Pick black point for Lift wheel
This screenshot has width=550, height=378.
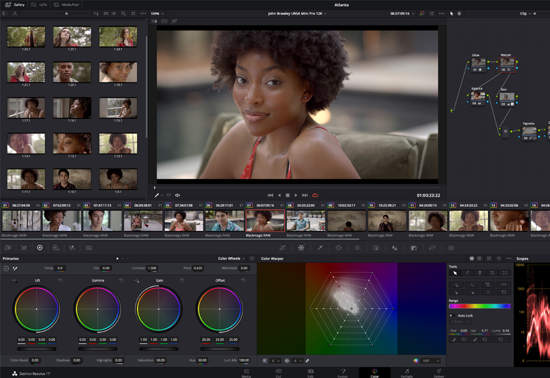[14, 281]
